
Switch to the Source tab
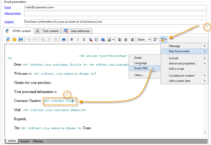(x=25, y=141)
